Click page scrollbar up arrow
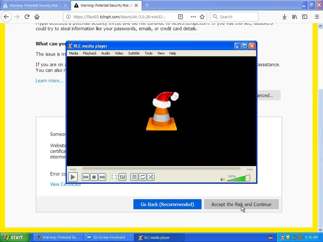Image resolution: width=323 pixels, height=242 pixels. pyautogui.click(x=320, y=26)
